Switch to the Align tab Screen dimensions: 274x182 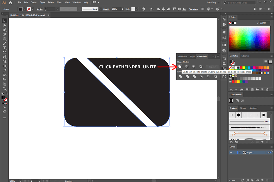[192, 56]
